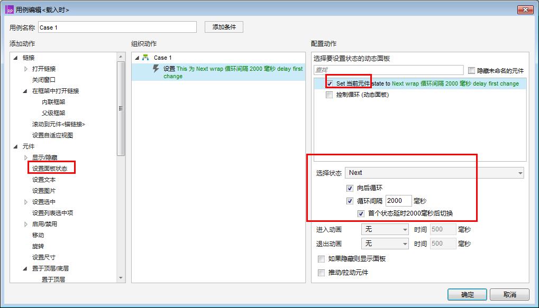
Task: Select the 设置 This 为 Next wrap action row
Action: tap(218, 72)
